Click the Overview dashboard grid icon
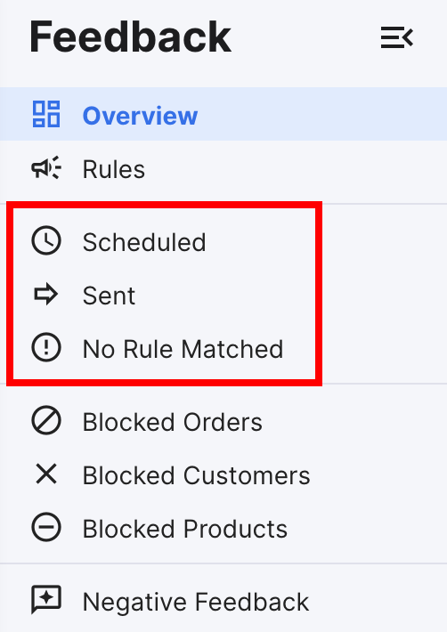The image size is (447, 632). point(46,114)
